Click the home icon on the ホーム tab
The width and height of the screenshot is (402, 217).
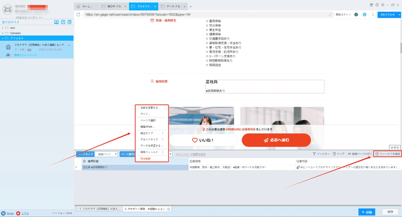(x=78, y=7)
